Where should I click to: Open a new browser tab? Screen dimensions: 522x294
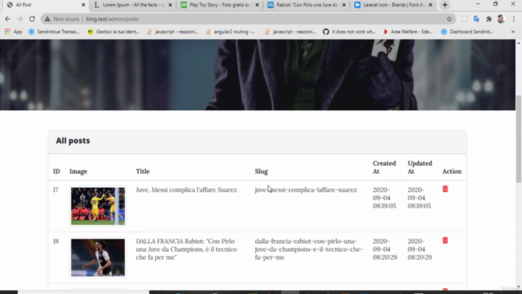point(445,5)
